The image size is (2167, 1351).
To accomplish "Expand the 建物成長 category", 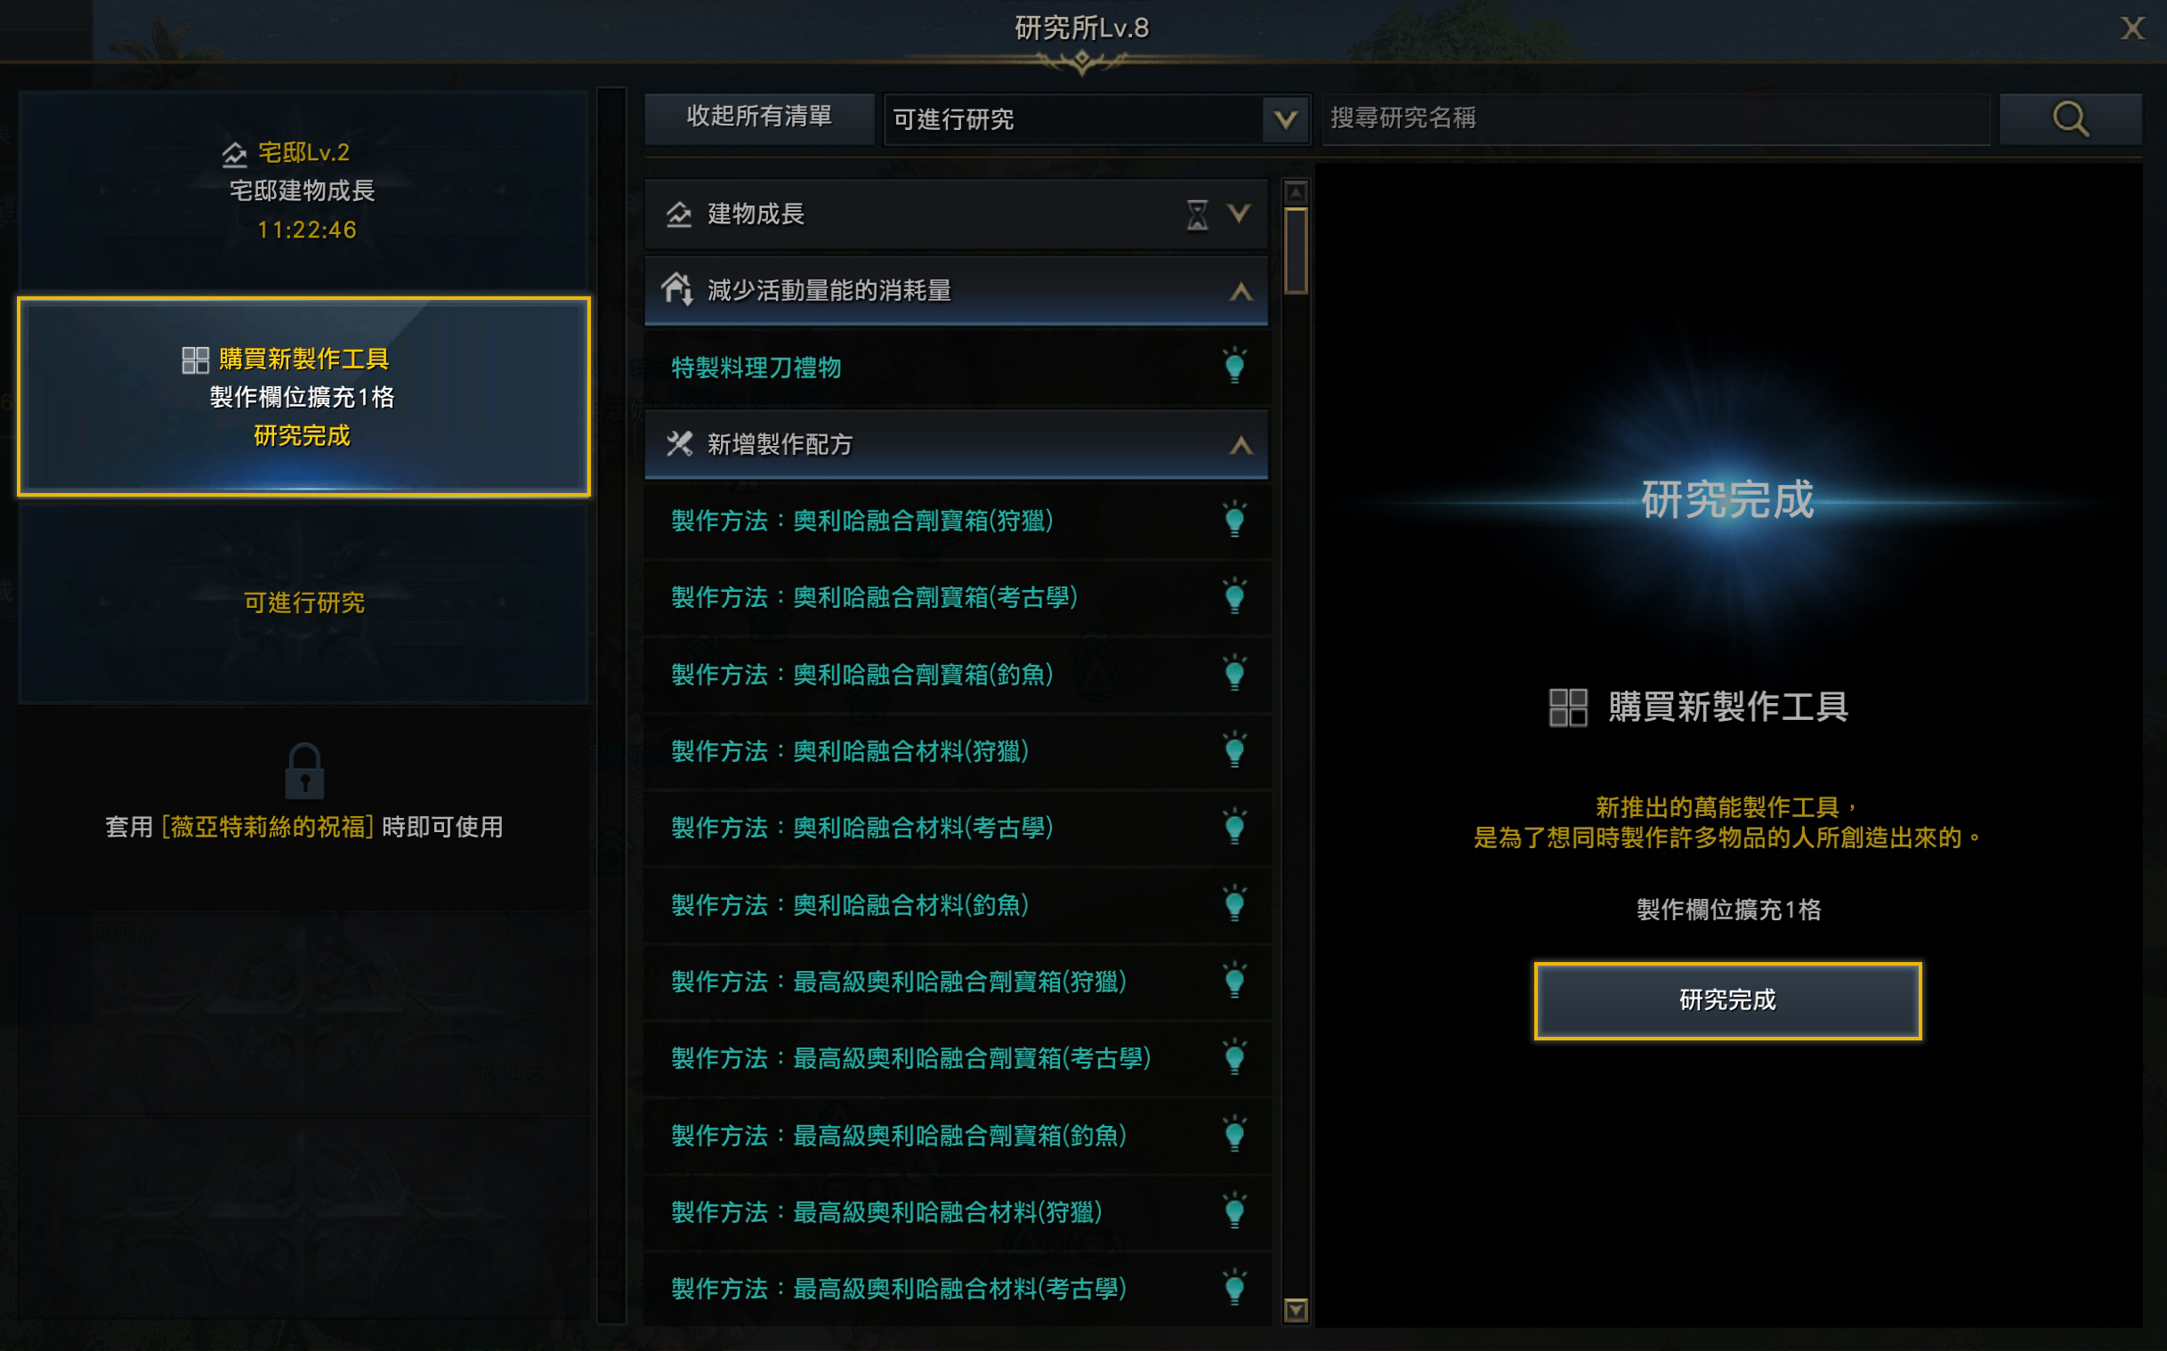I will tap(1239, 214).
